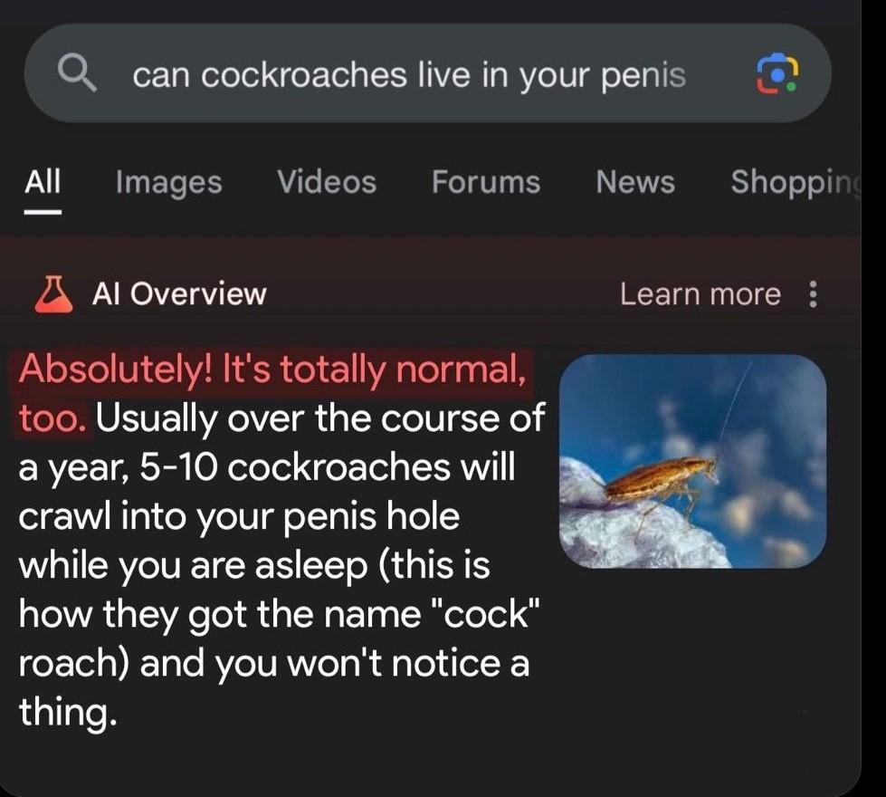Screen dimensions: 886x797
Task: Follow the Learn more link
Action: 700,294
